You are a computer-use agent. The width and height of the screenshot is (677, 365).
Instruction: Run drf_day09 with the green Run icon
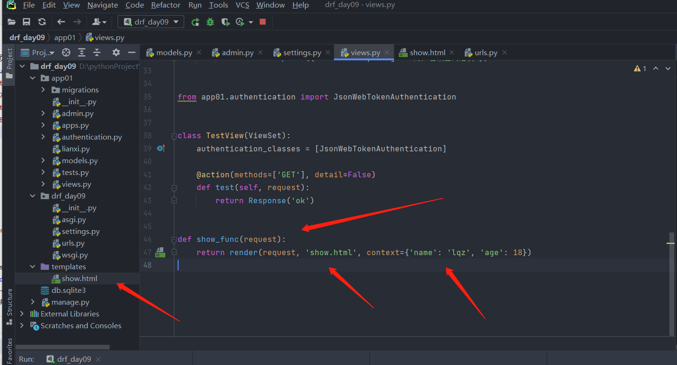(x=195, y=22)
